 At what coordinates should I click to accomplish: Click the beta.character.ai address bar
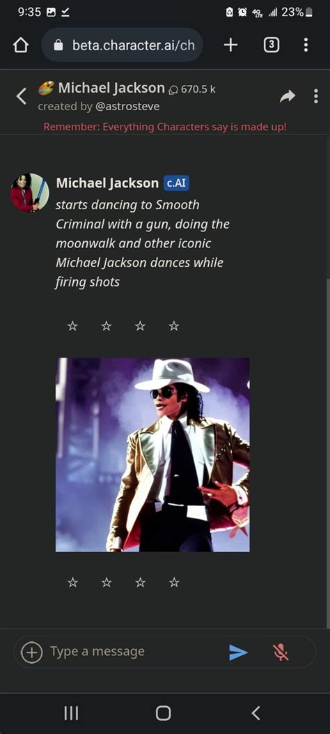(122, 45)
